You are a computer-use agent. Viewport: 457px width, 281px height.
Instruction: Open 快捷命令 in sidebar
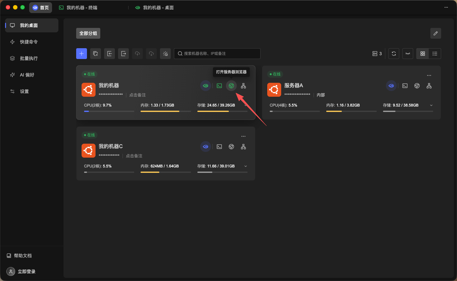coord(32,42)
